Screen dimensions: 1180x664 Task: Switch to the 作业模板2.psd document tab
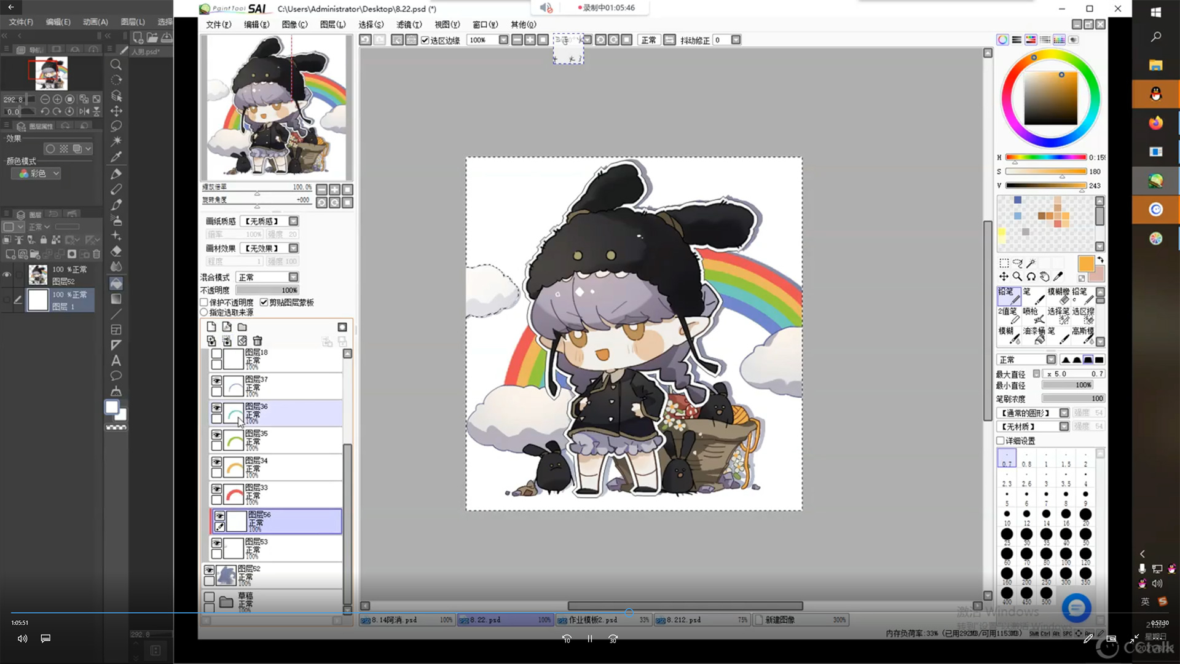(x=603, y=620)
